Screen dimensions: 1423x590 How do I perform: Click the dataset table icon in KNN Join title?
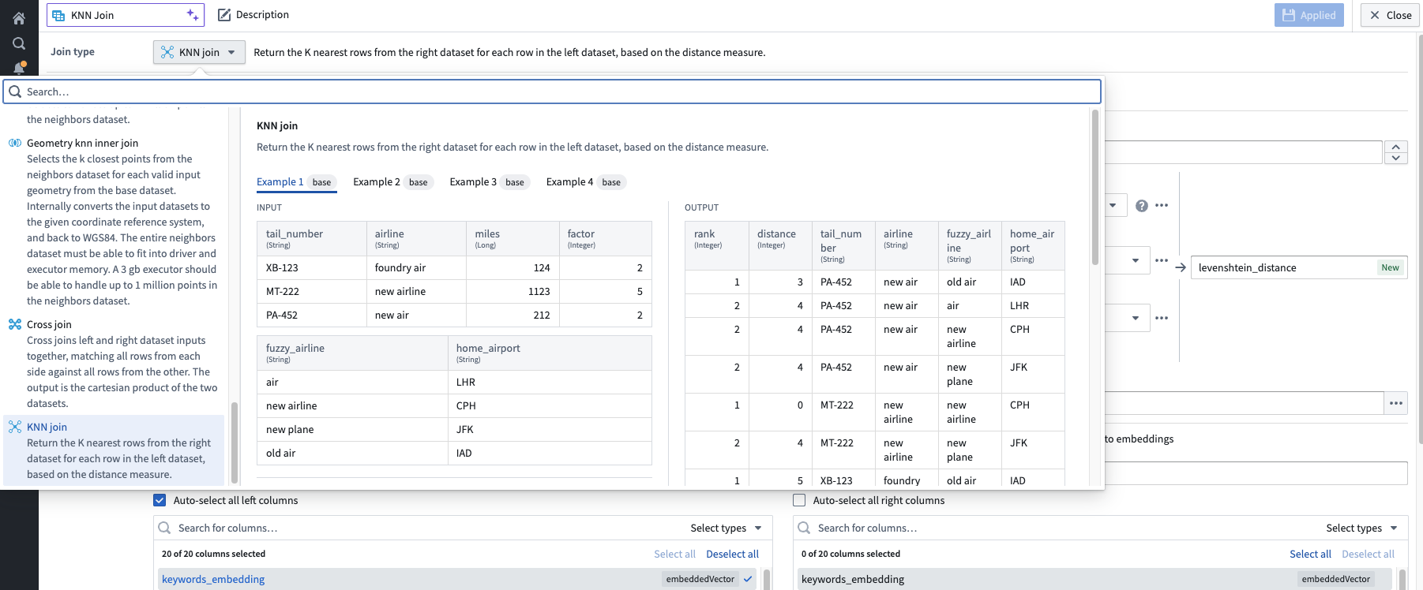pos(58,15)
